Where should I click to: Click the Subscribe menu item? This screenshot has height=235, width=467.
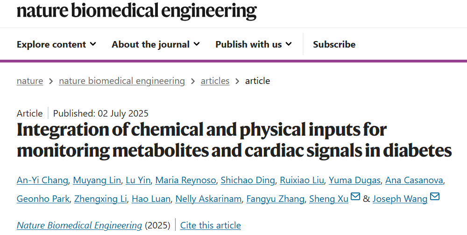[334, 44]
